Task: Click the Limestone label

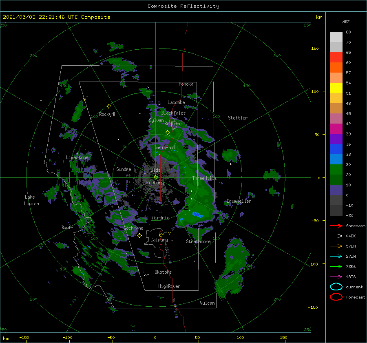Action: [x=77, y=157]
